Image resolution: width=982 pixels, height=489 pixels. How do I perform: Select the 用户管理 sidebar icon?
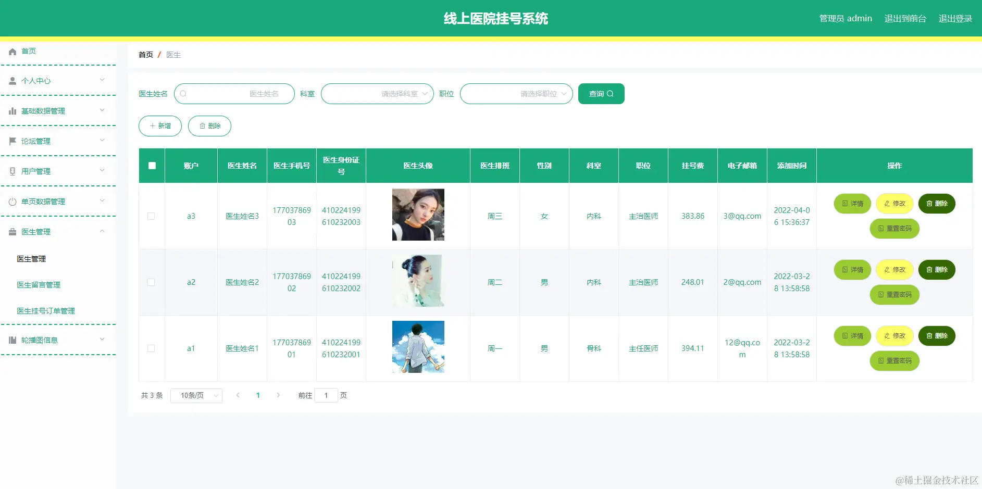[13, 171]
